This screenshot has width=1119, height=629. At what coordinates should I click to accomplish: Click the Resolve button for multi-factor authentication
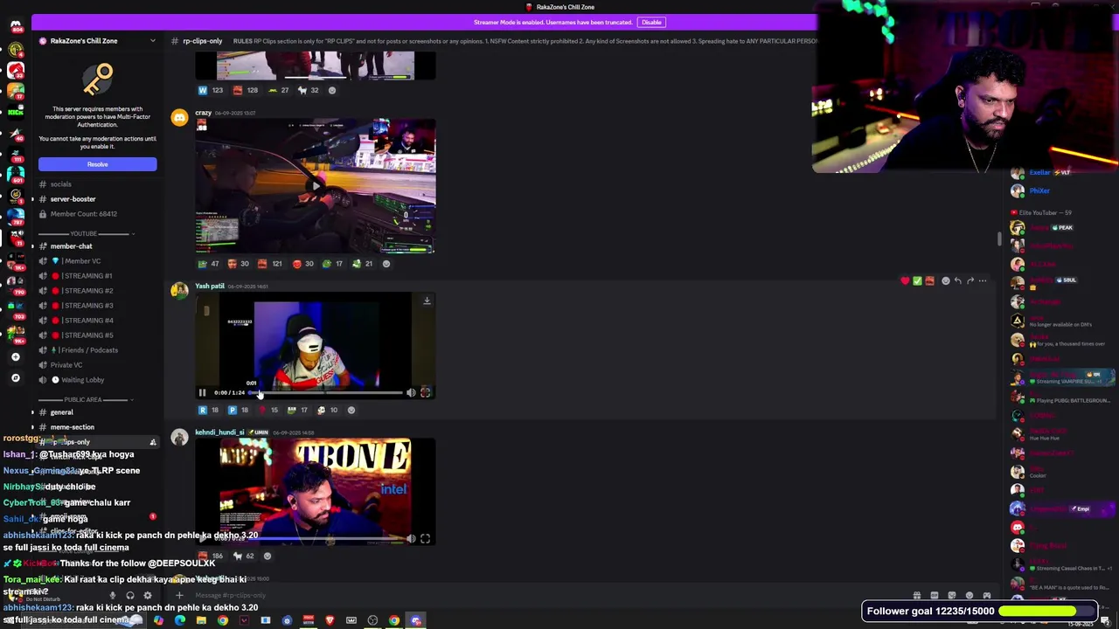pyautogui.click(x=97, y=164)
